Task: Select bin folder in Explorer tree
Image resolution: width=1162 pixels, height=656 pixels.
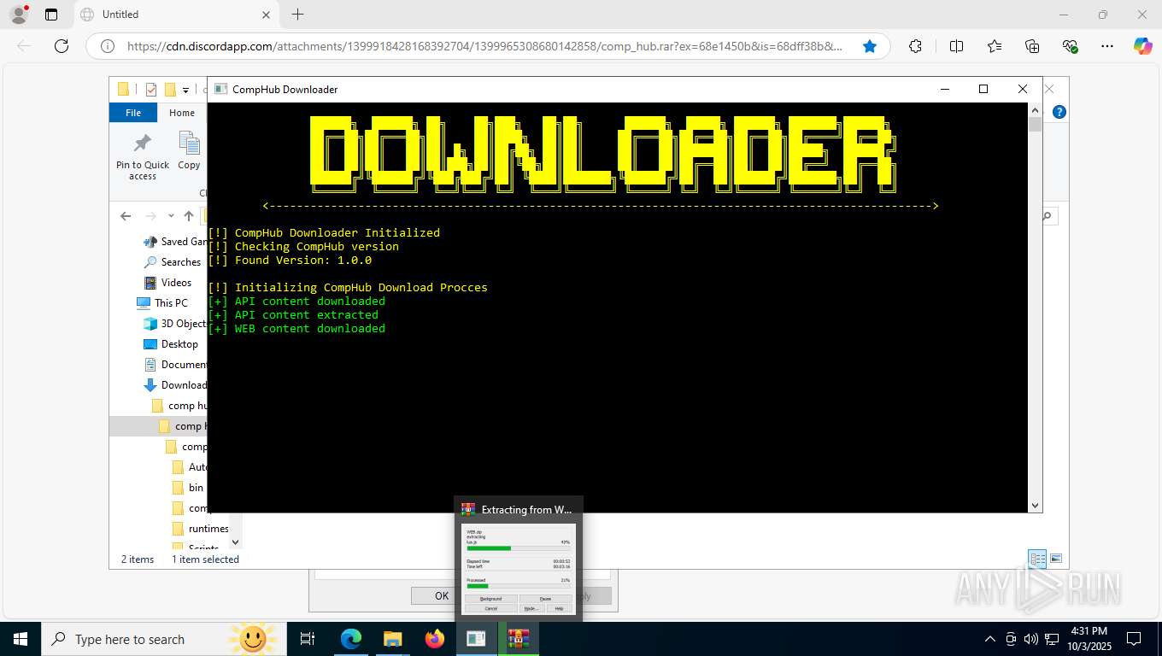Action: coord(188,488)
